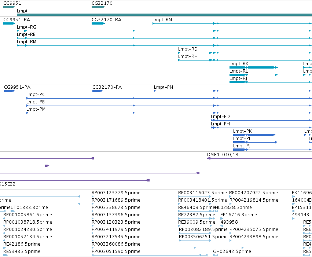Click the Lmpt-RM transcript label
312x257 pixels.
26,42
